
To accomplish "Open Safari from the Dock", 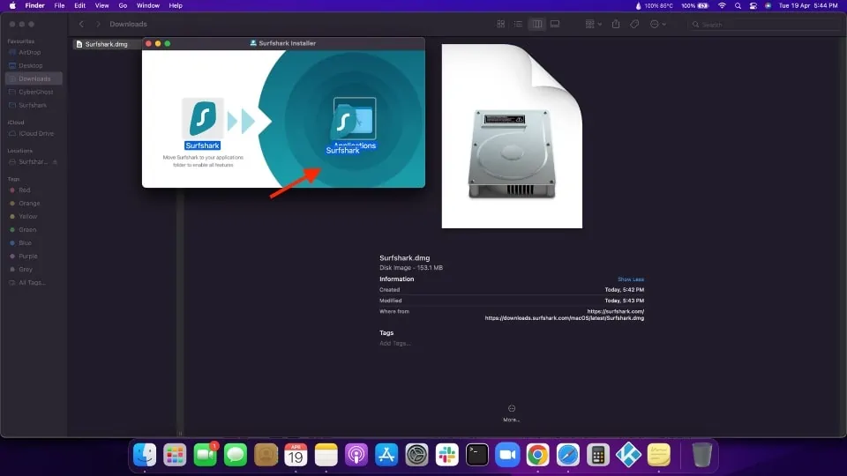I will pos(568,455).
